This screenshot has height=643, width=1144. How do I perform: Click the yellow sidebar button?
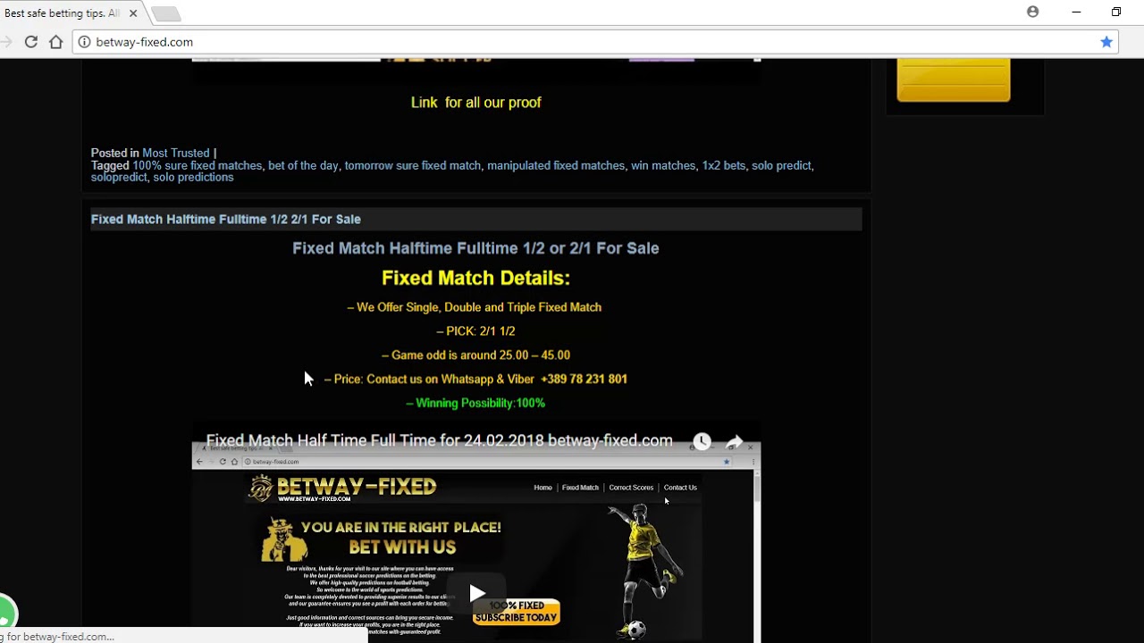tap(954, 80)
